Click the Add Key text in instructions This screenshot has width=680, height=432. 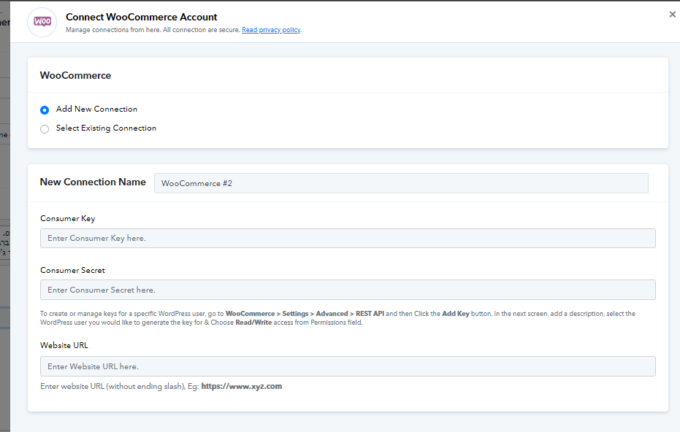click(455, 314)
